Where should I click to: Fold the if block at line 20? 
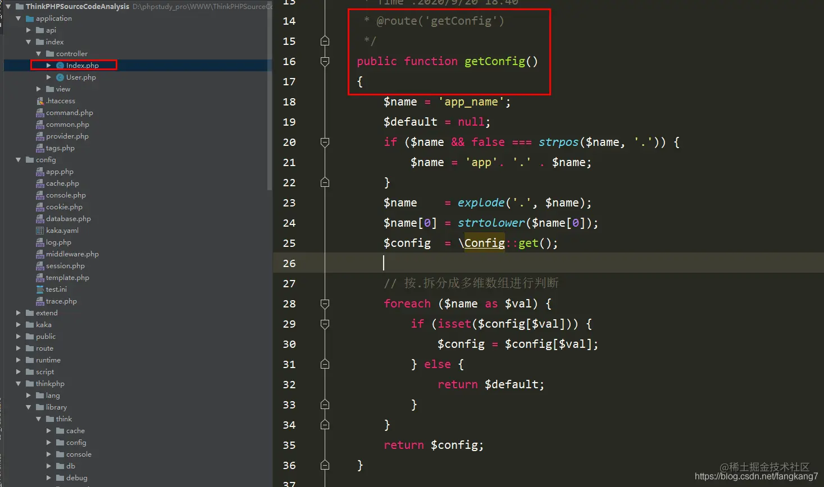point(325,142)
